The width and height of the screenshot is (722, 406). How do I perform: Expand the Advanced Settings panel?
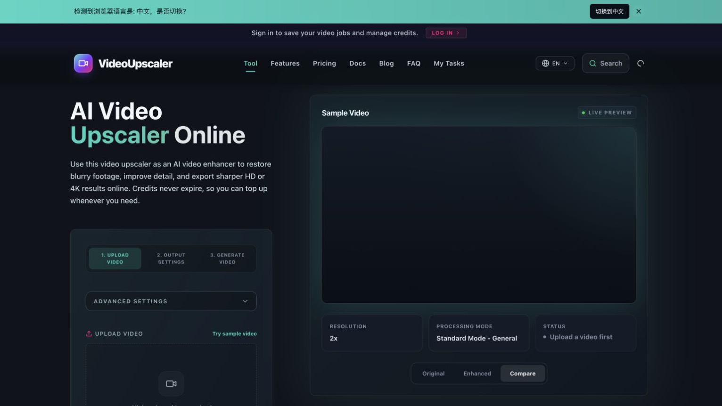coord(171,301)
